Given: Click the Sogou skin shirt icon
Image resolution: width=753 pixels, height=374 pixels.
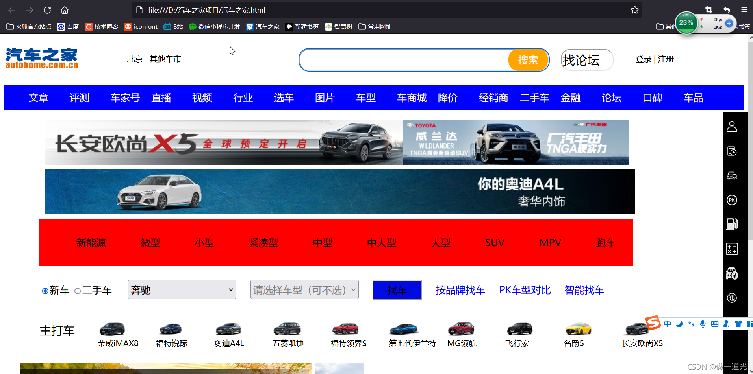Looking at the screenshot, I should pyautogui.click(x=738, y=324).
